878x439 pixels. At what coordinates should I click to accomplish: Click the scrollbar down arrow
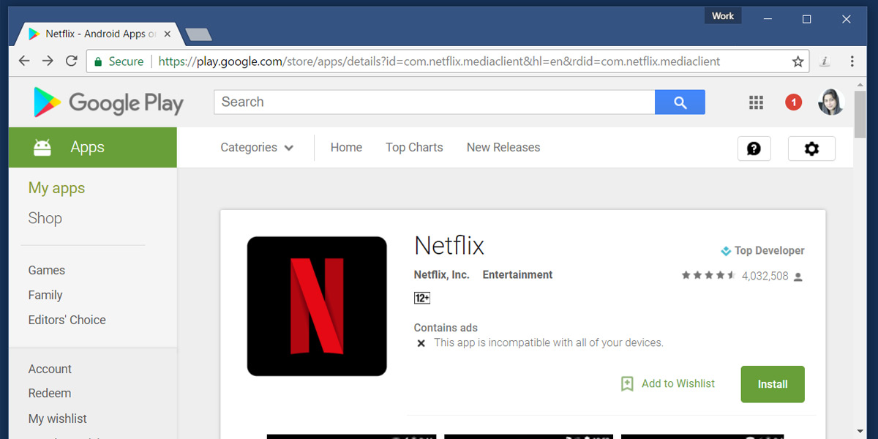pos(860,432)
